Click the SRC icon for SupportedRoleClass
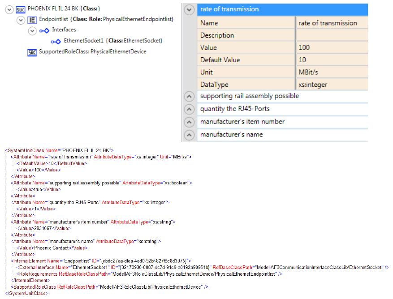Image resolution: width=393 pixels, height=299 pixels. coord(32,52)
